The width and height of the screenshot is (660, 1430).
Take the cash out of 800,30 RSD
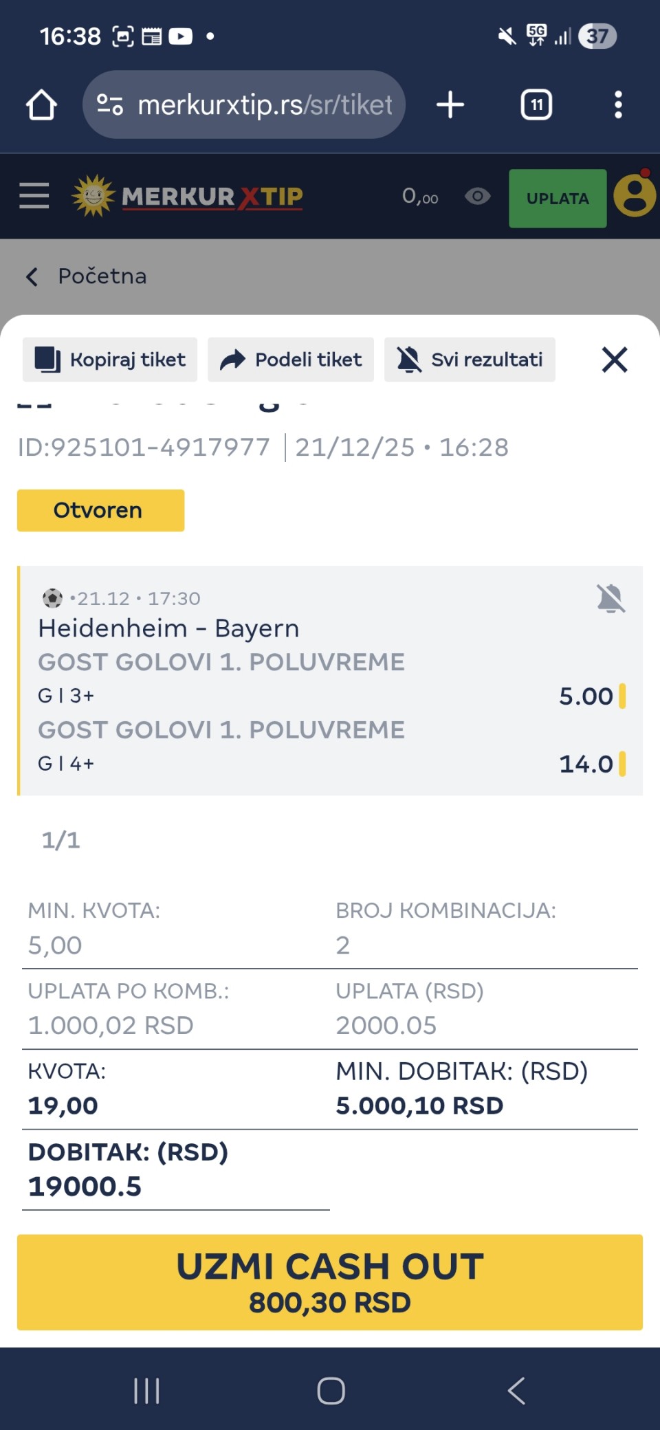point(330,1282)
